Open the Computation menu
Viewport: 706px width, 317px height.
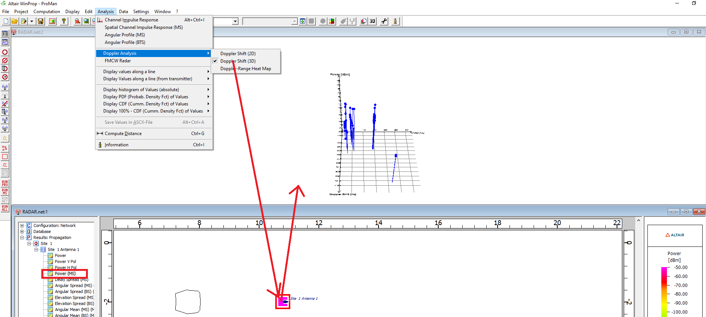coord(47,12)
